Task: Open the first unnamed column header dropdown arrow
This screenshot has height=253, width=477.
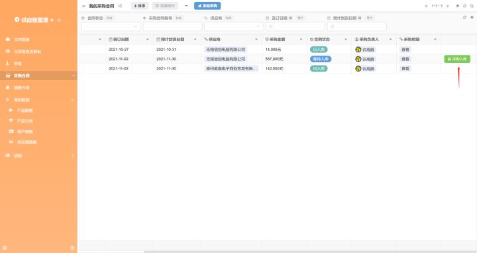Action: pyautogui.click(x=100, y=40)
